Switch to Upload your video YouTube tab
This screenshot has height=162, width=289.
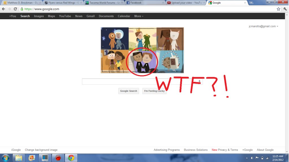[x=186, y=3]
